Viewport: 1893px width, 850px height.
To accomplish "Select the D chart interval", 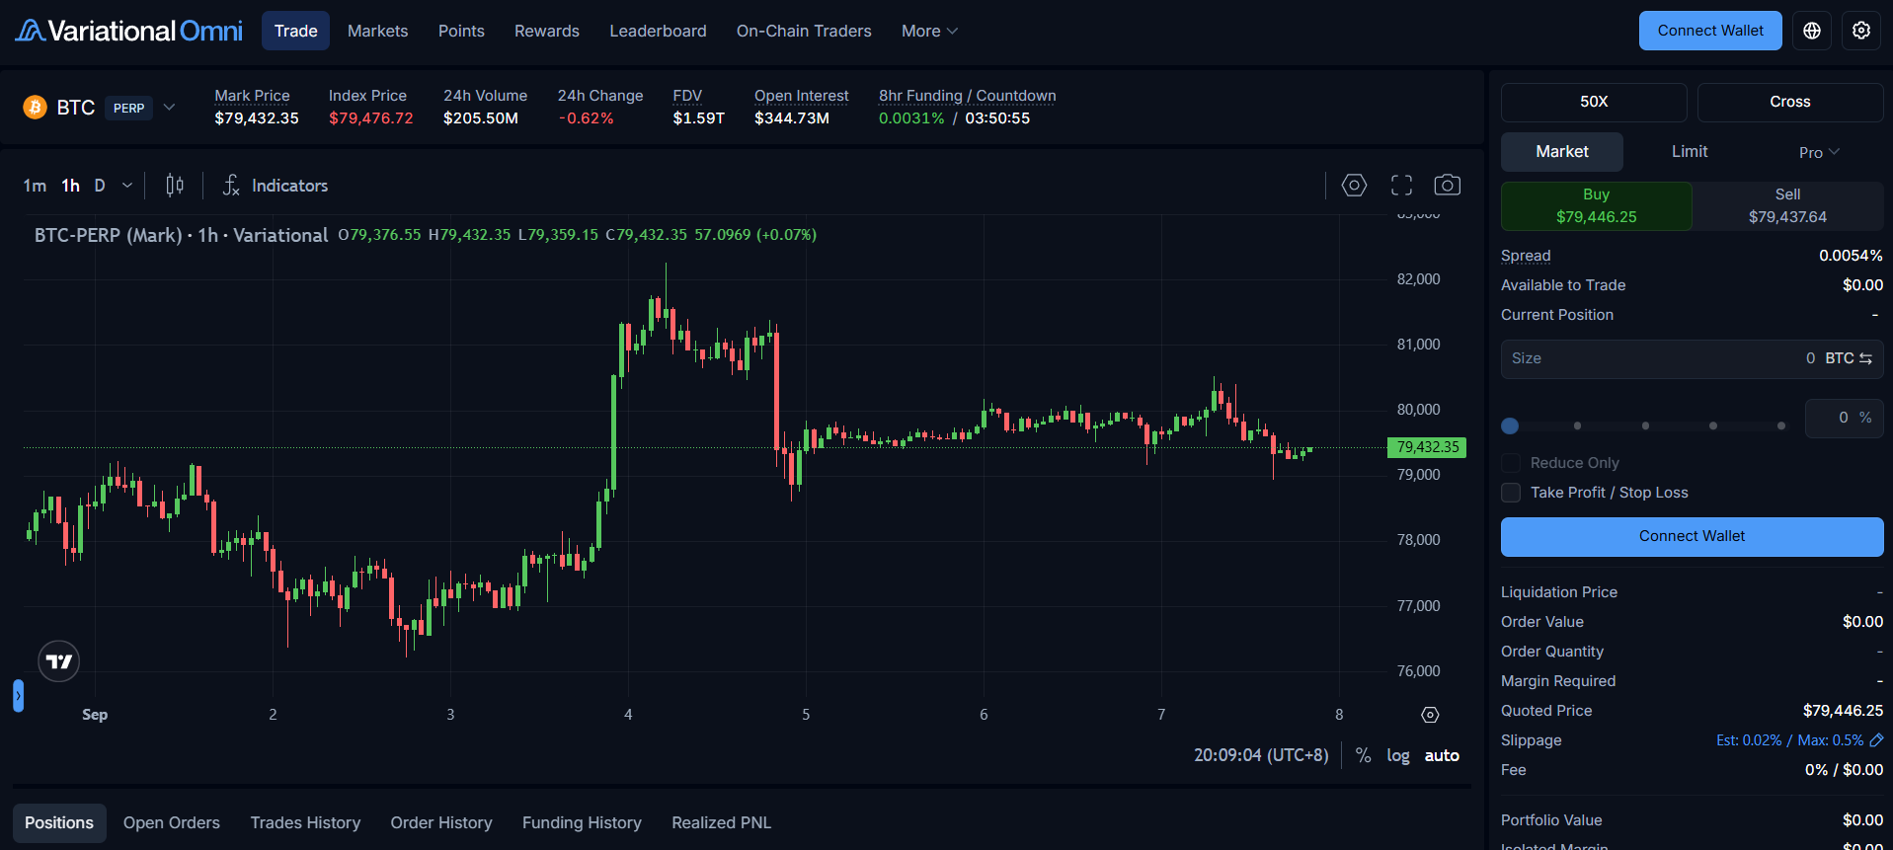I will coord(100,185).
